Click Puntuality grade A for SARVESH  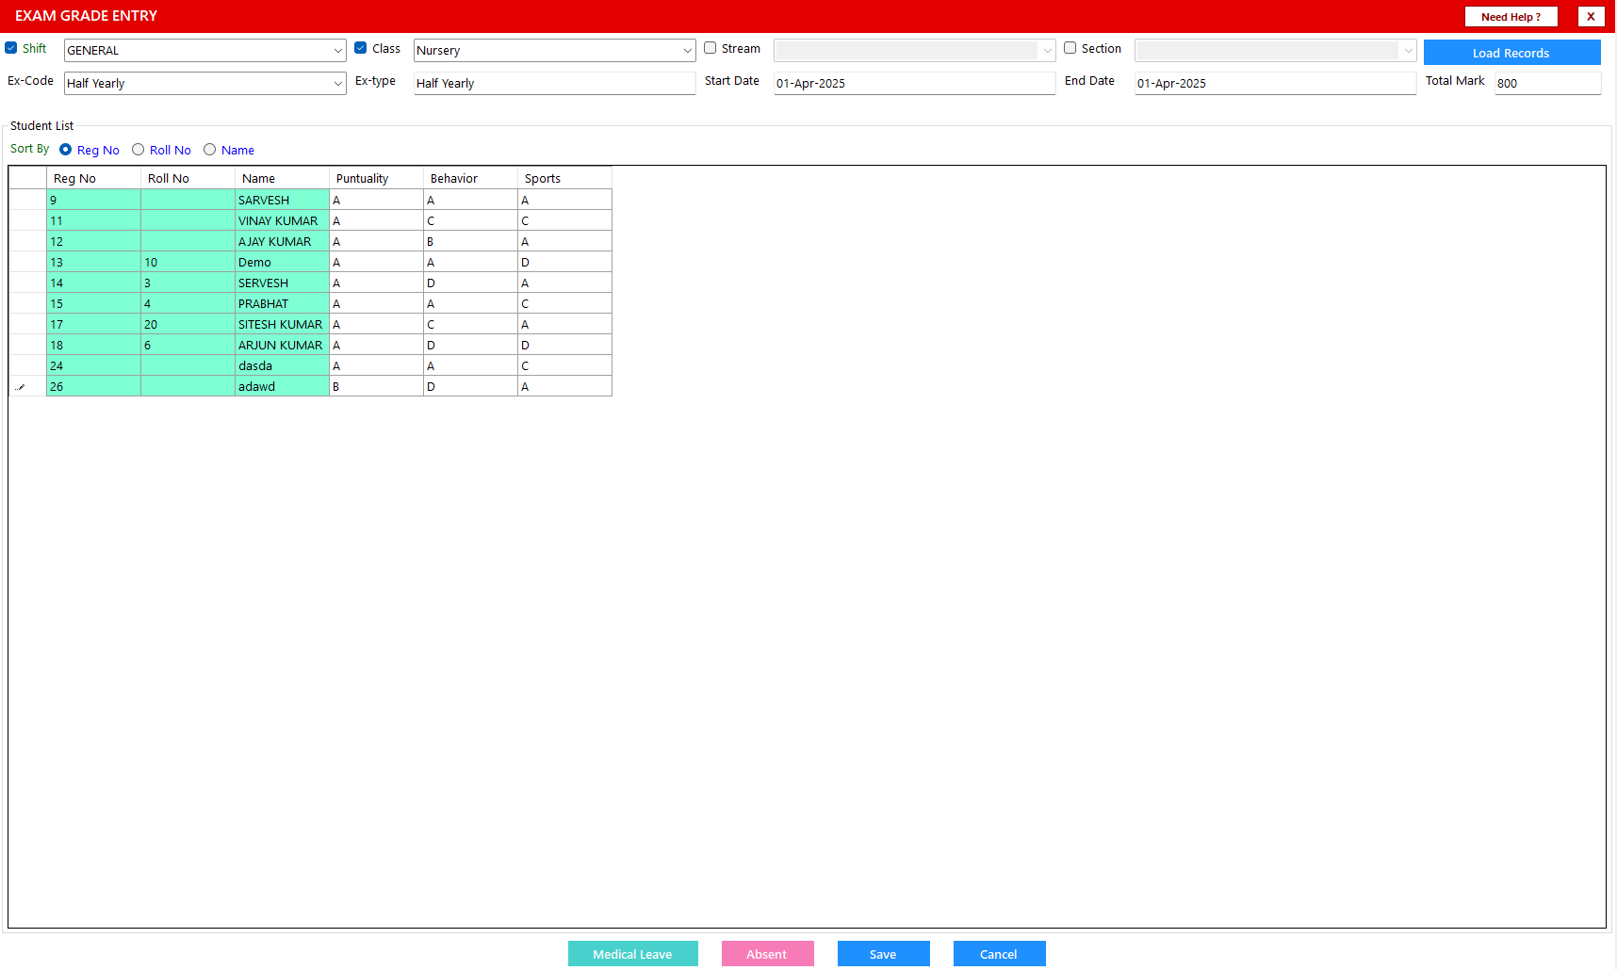pos(377,200)
